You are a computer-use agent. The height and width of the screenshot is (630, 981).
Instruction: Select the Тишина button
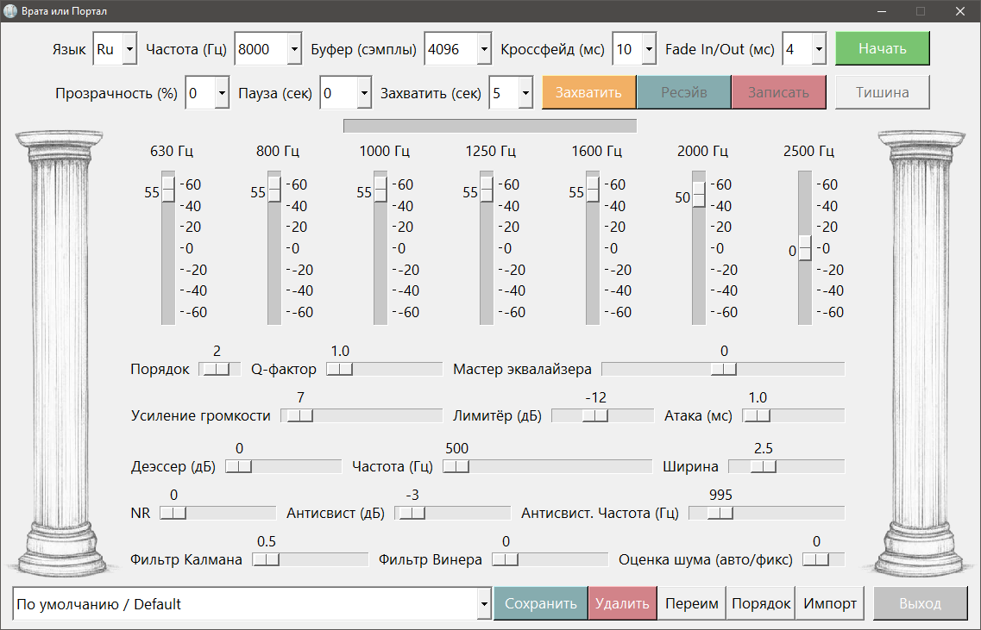point(882,92)
